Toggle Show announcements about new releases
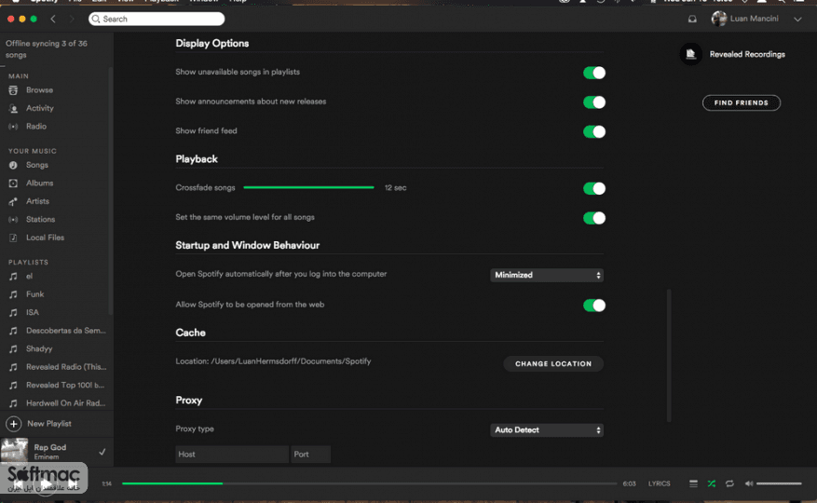The width and height of the screenshot is (817, 503). (x=594, y=102)
